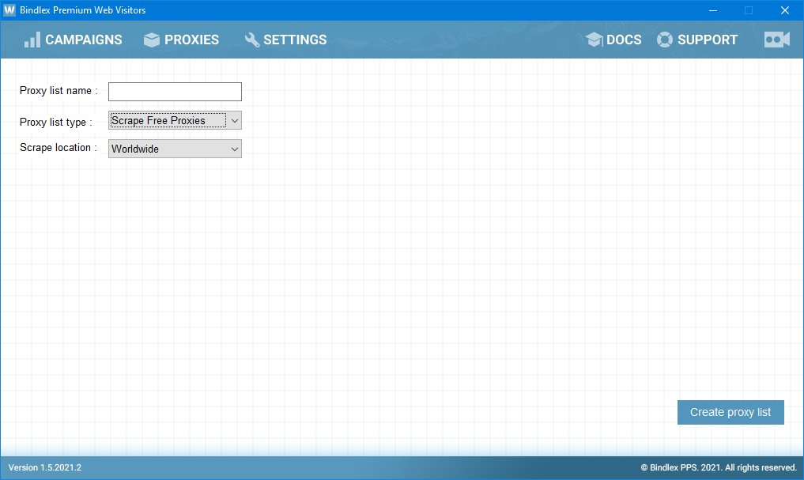Open video tutorials via camera icon

click(776, 40)
